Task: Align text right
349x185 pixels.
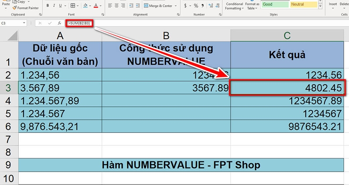Action: [123, 6]
